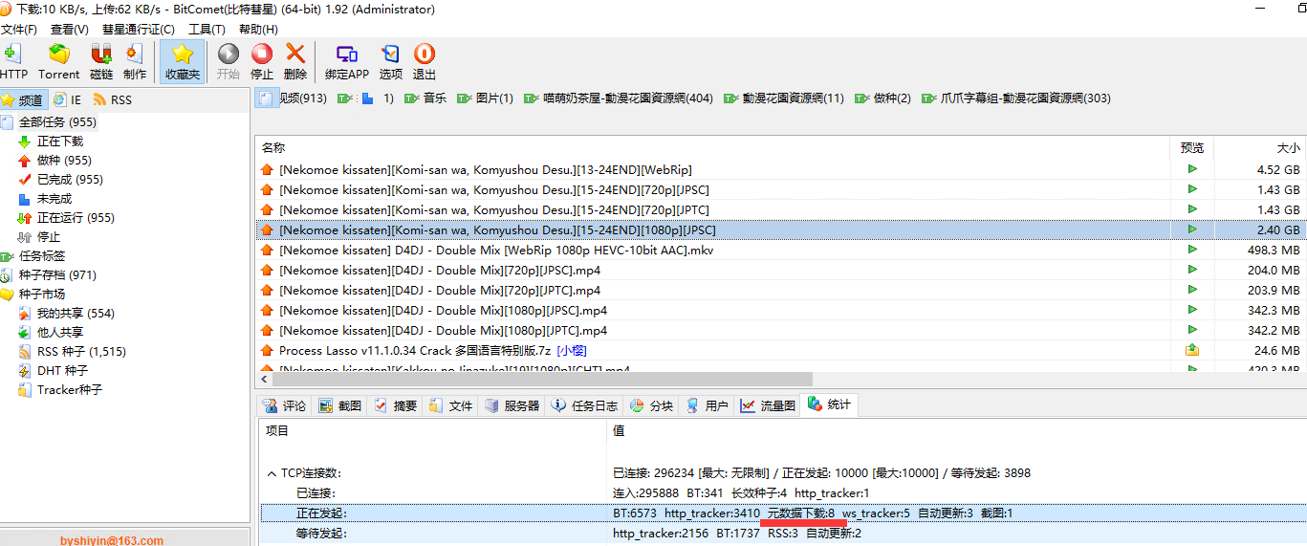Select 未完成 in the task tree
1307x546 pixels.
click(x=54, y=199)
